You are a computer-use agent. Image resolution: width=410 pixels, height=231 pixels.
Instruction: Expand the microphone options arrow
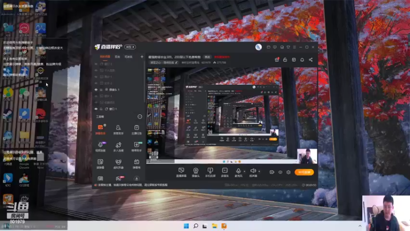click(x=244, y=171)
